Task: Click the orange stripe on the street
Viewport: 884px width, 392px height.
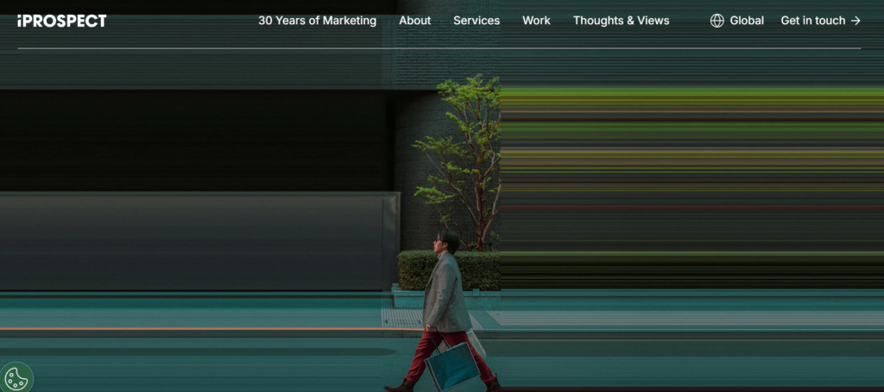Action: coord(192,329)
